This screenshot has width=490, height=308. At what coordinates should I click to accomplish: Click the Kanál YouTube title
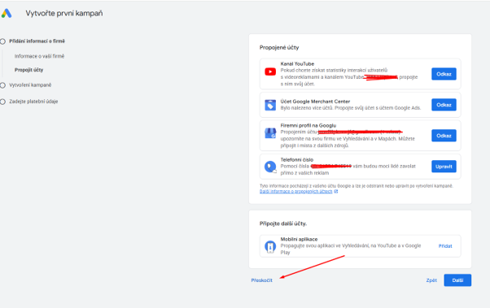(297, 63)
